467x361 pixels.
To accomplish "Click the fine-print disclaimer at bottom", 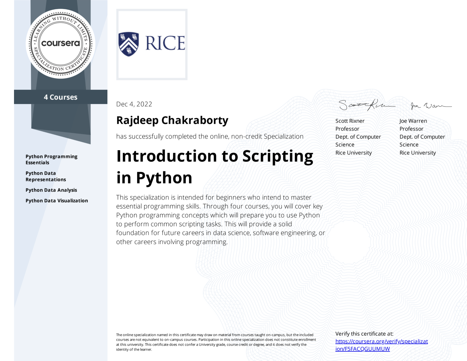I will tap(216, 342).
